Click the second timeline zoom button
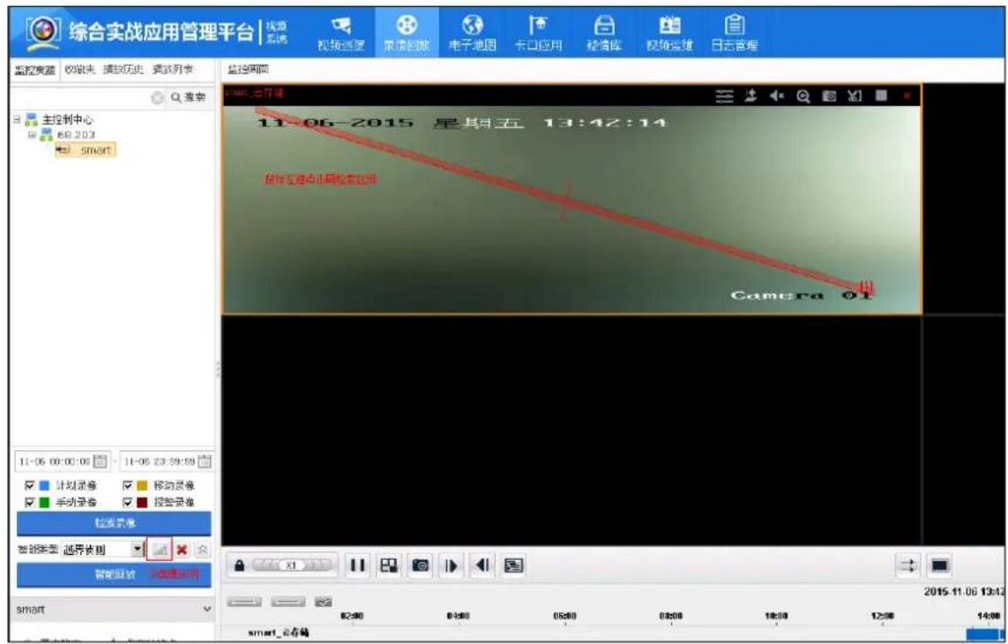1008x644 pixels. [288, 603]
